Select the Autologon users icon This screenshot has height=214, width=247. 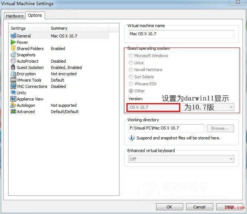click(13, 105)
